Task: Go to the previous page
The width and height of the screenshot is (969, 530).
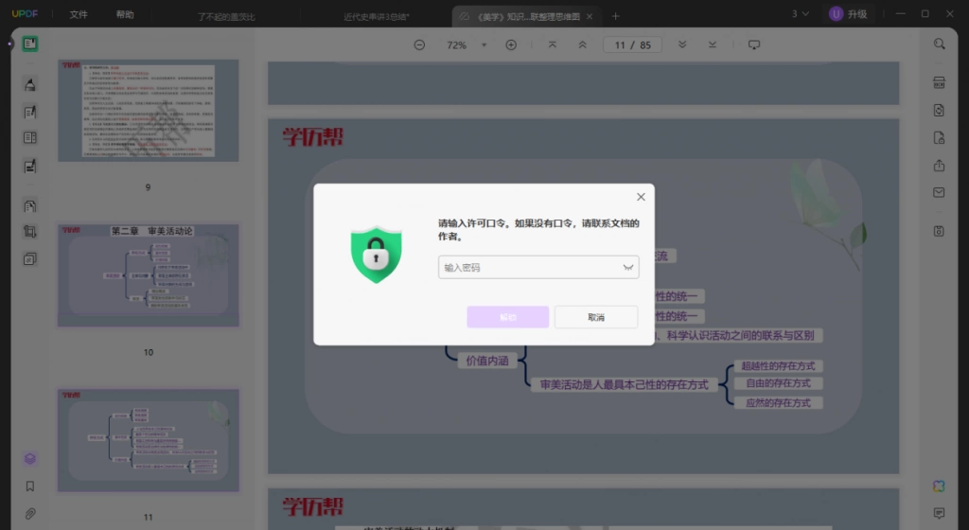Action: coord(582,45)
